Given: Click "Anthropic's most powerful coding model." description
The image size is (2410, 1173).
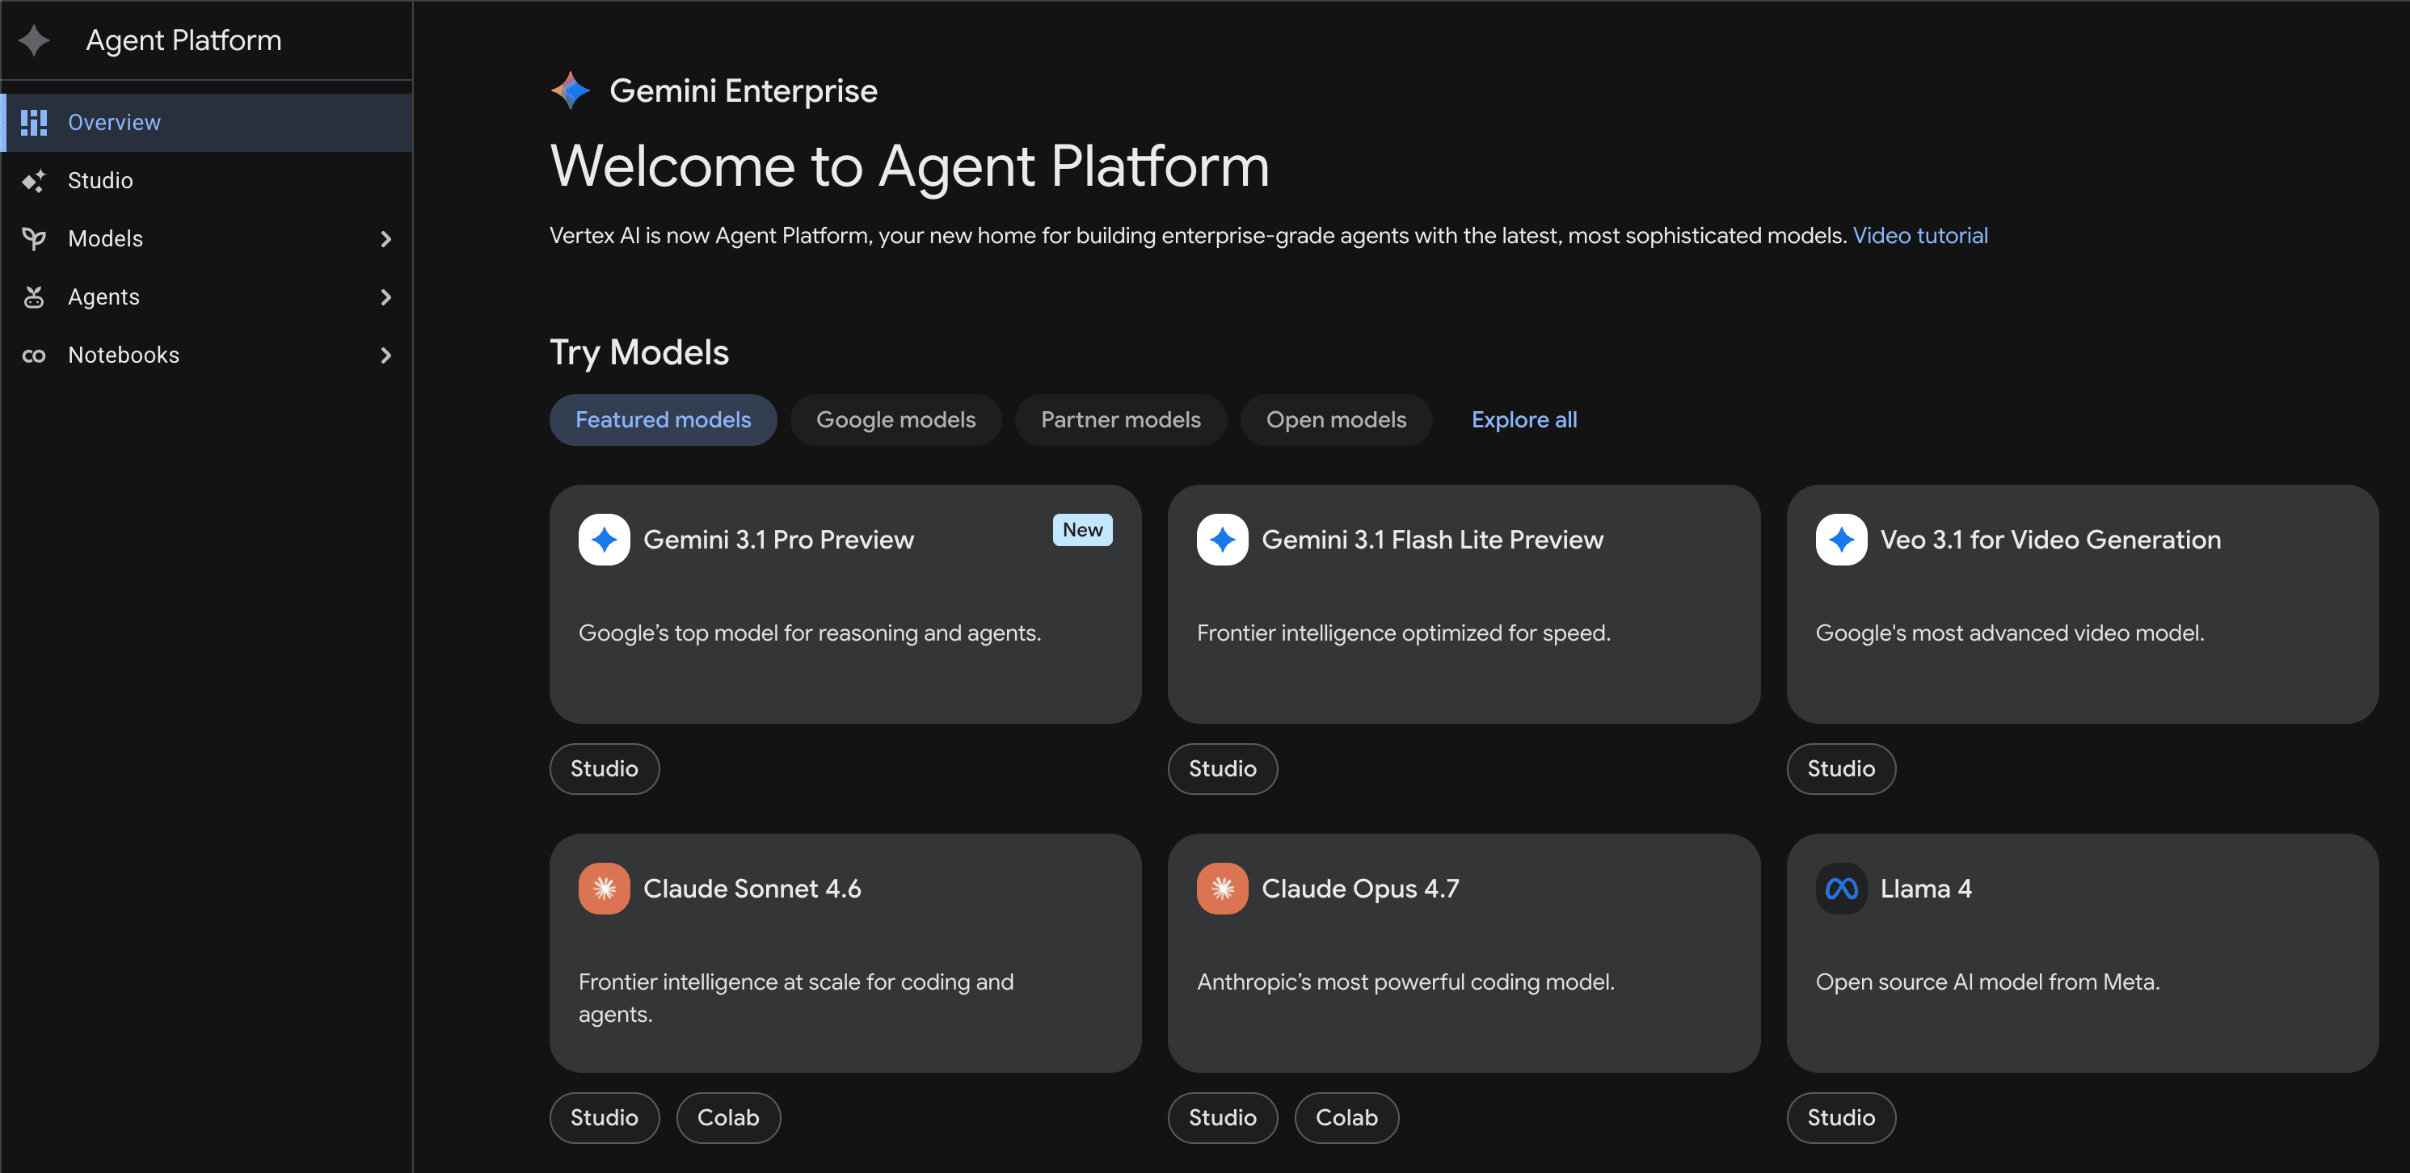Looking at the screenshot, I should [x=1405, y=982].
